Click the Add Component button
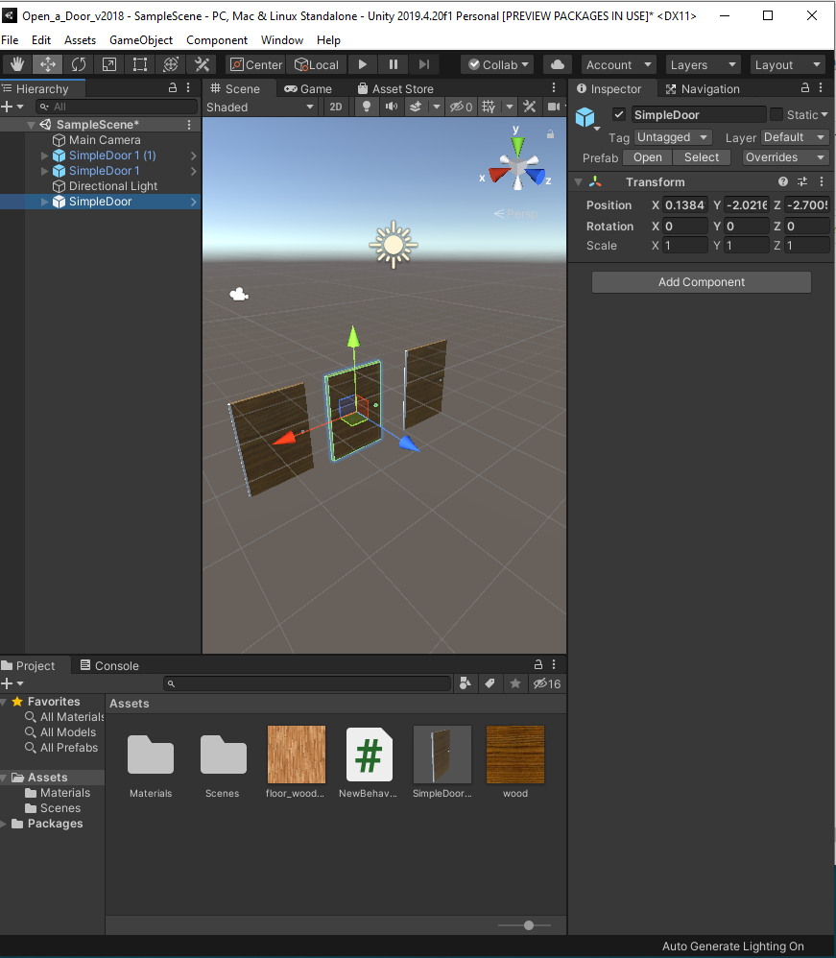Image resolution: width=836 pixels, height=958 pixels. pos(701,282)
